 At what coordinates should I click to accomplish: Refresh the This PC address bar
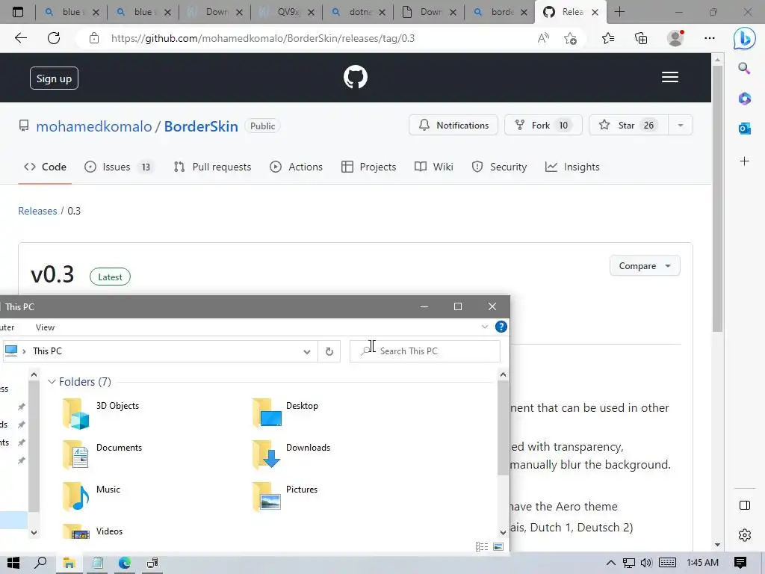[329, 351]
